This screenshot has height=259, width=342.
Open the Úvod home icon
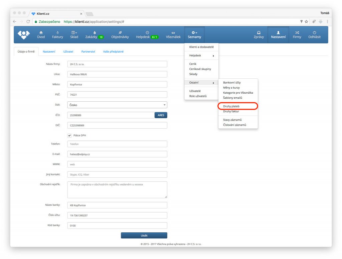(x=41, y=35)
